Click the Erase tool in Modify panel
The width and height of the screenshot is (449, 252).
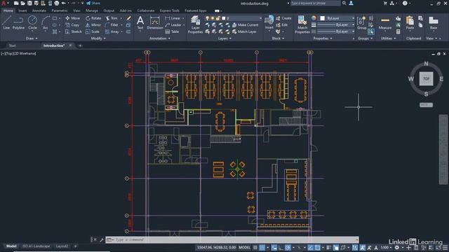tap(129, 18)
